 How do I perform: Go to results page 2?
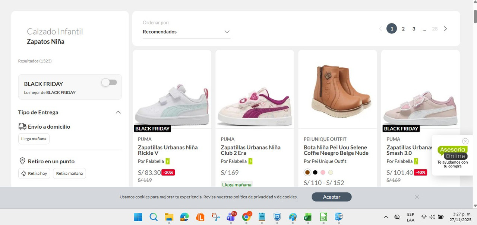point(403,29)
